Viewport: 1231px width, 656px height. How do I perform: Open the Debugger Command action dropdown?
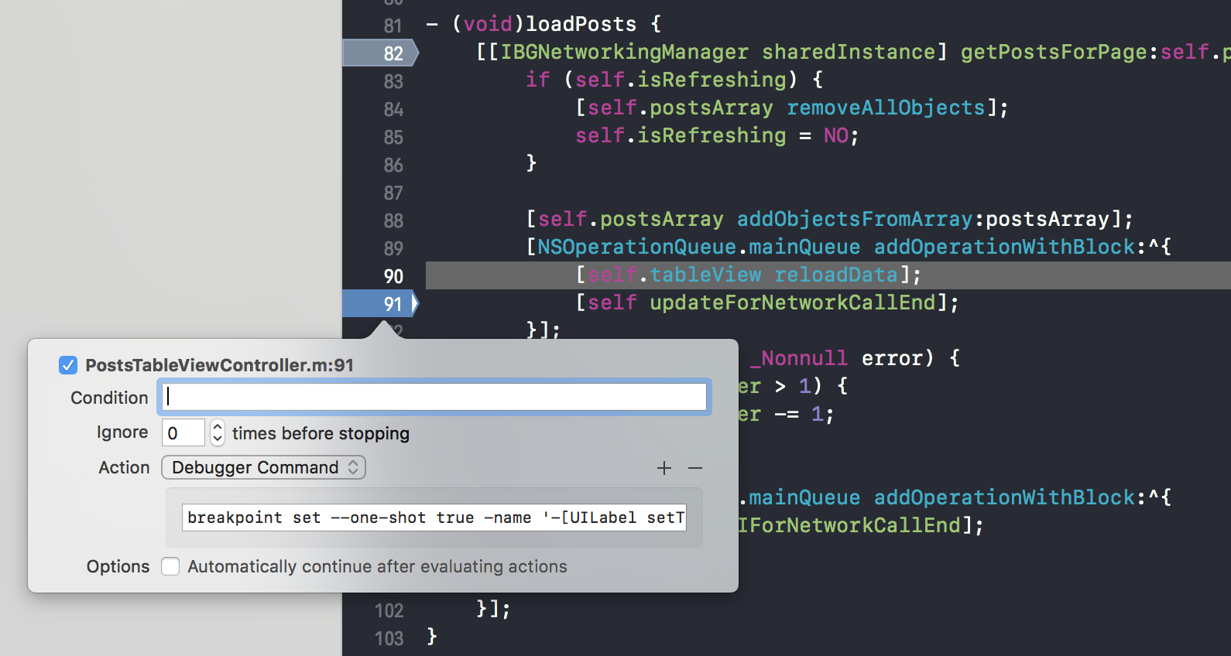(x=263, y=467)
